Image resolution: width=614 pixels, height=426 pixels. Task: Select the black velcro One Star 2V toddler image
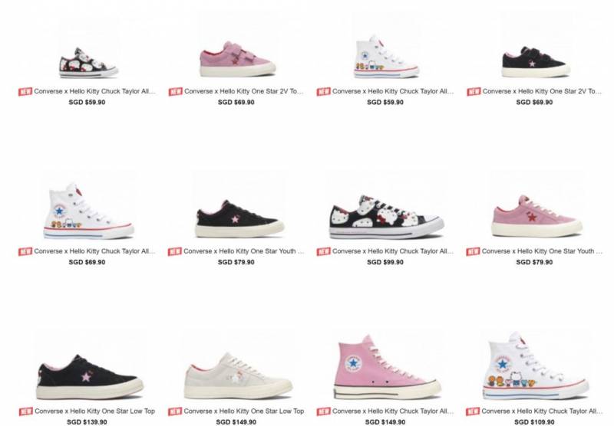(535, 62)
